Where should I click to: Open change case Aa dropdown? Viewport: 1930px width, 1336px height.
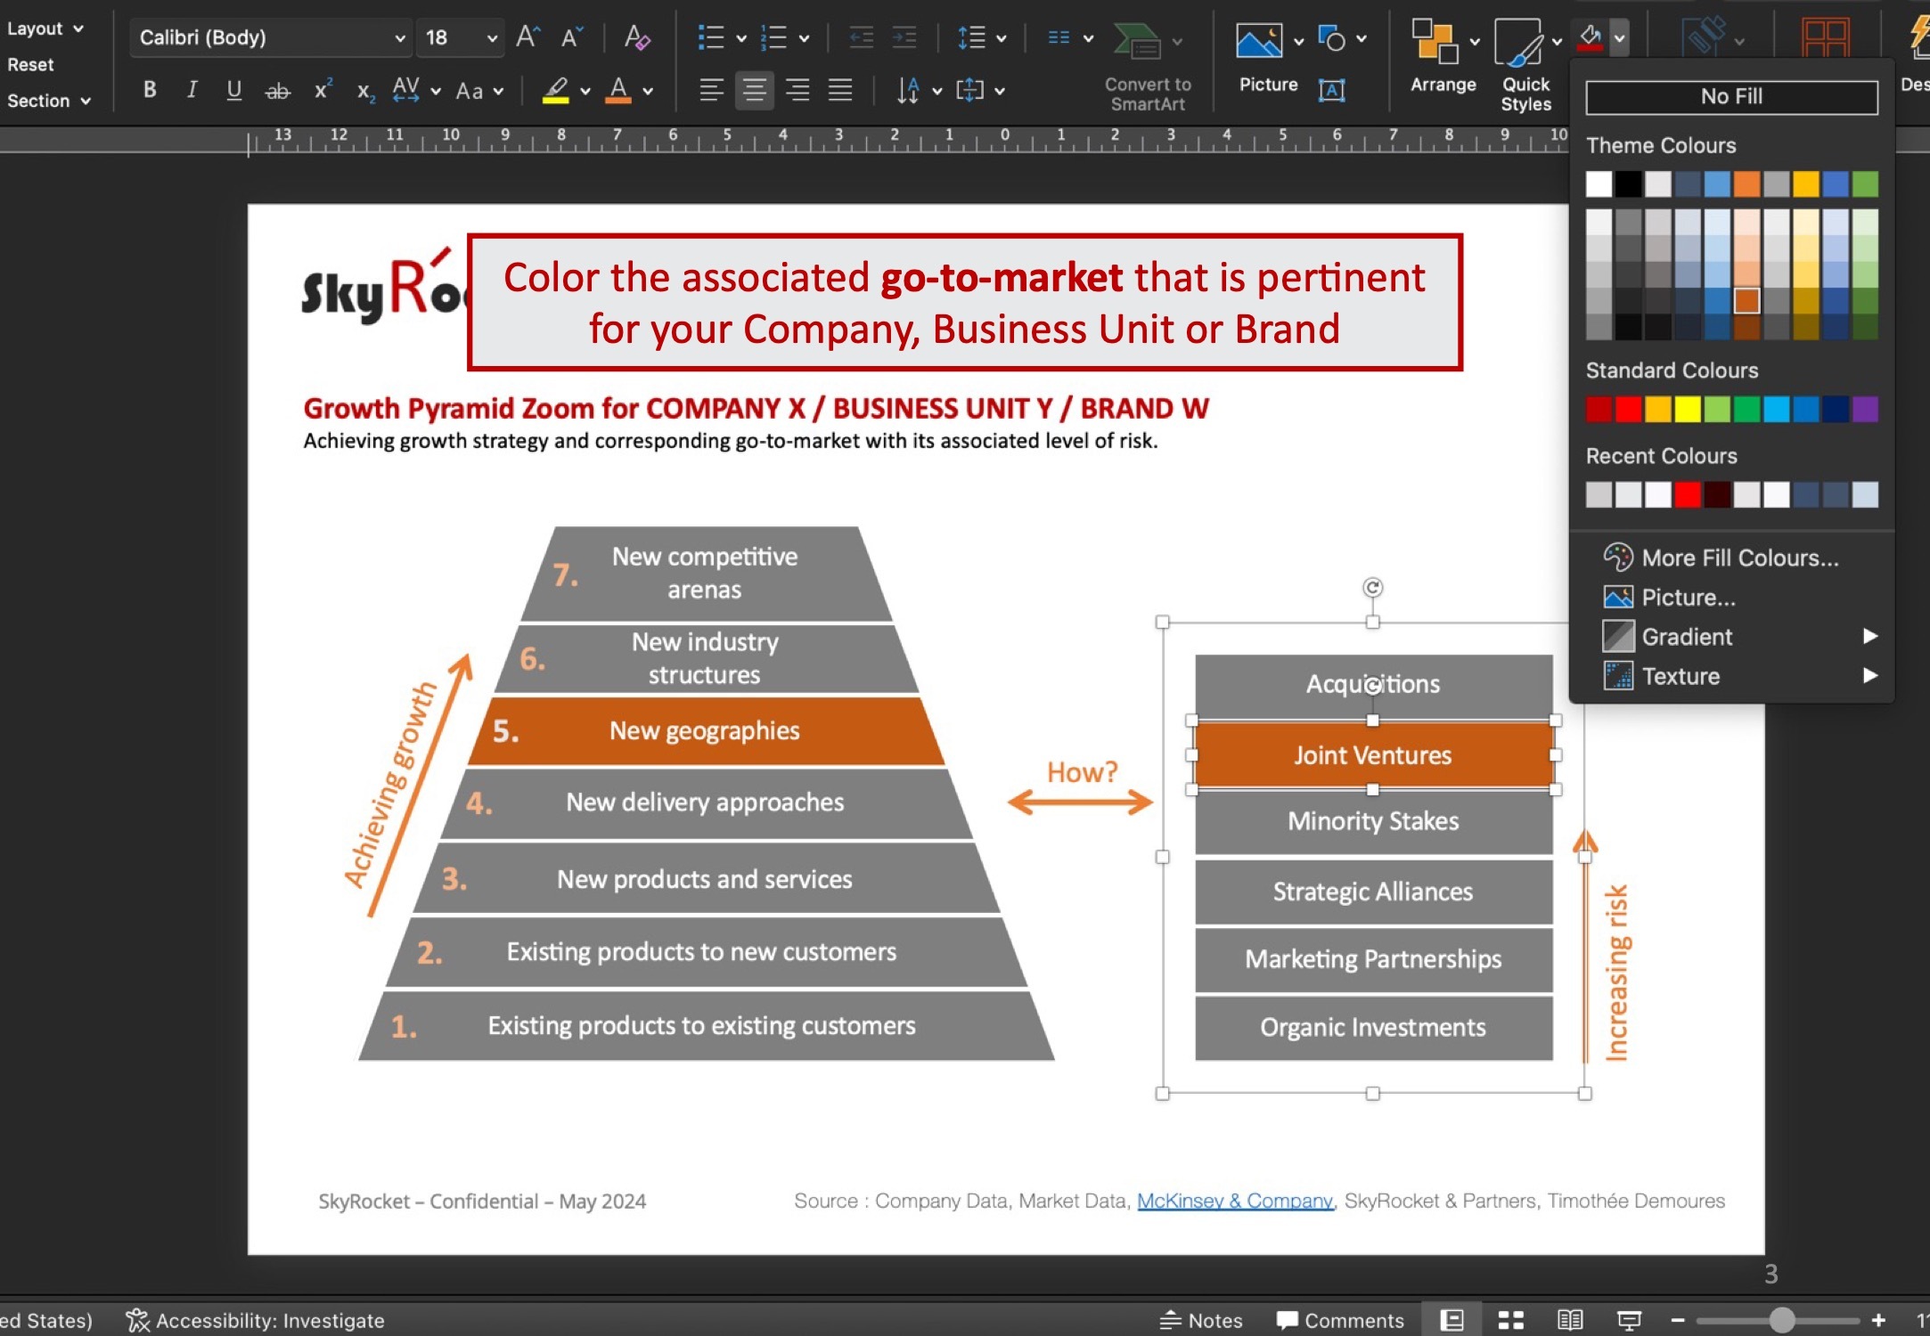point(479,90)
